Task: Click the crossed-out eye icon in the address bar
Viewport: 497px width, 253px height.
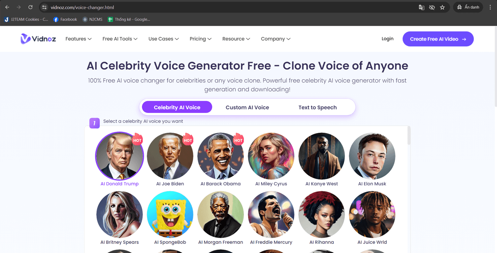Action: pyautogui.click(x=432, y=7)
